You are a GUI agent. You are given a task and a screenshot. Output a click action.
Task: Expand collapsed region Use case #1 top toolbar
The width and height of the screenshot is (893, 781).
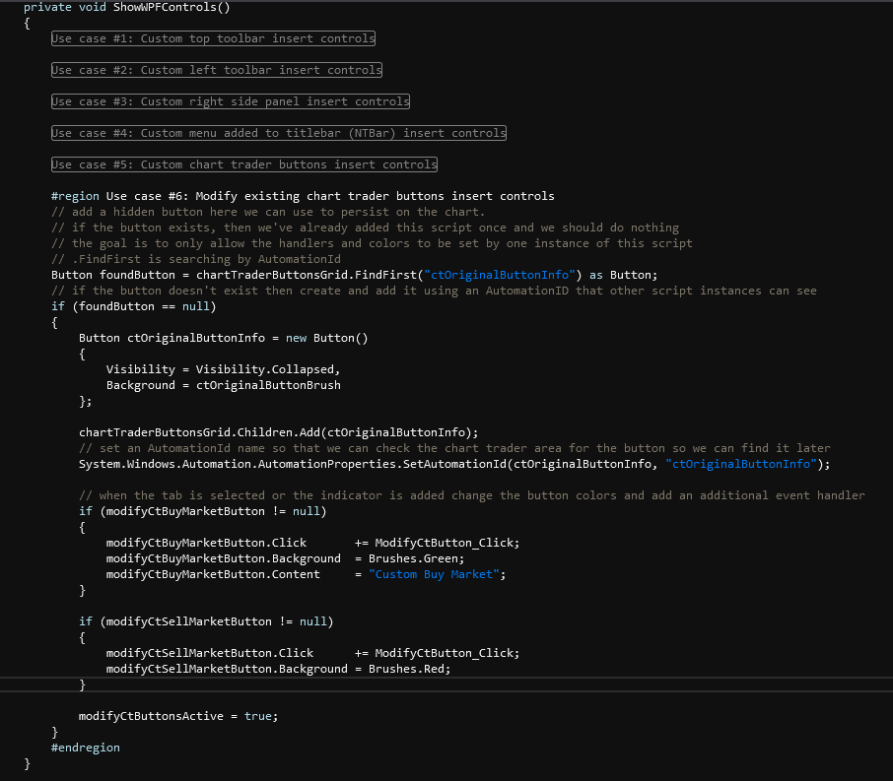[x=213, y=38]
